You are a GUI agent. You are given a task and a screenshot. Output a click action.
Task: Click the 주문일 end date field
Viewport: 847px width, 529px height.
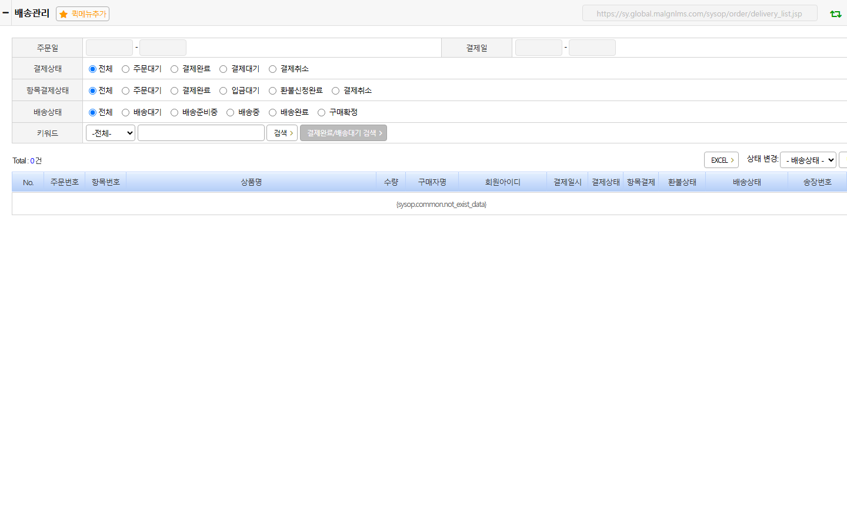163,48
